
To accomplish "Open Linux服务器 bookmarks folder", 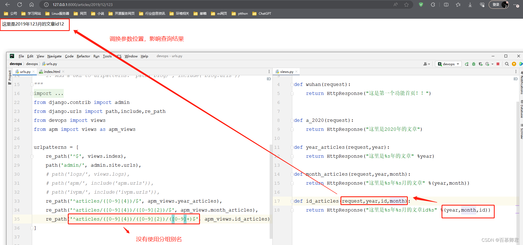I will coord(57,14).
